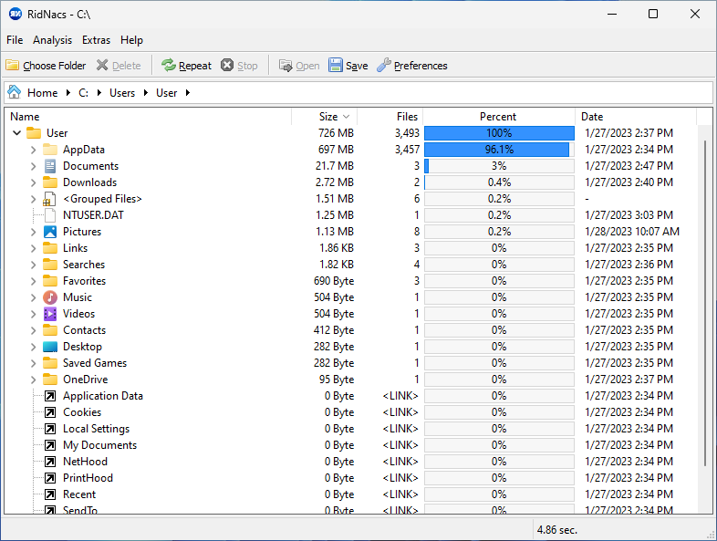Select the Favorites folder row
This screenshot has height=541, width=717.
point(351,281)
